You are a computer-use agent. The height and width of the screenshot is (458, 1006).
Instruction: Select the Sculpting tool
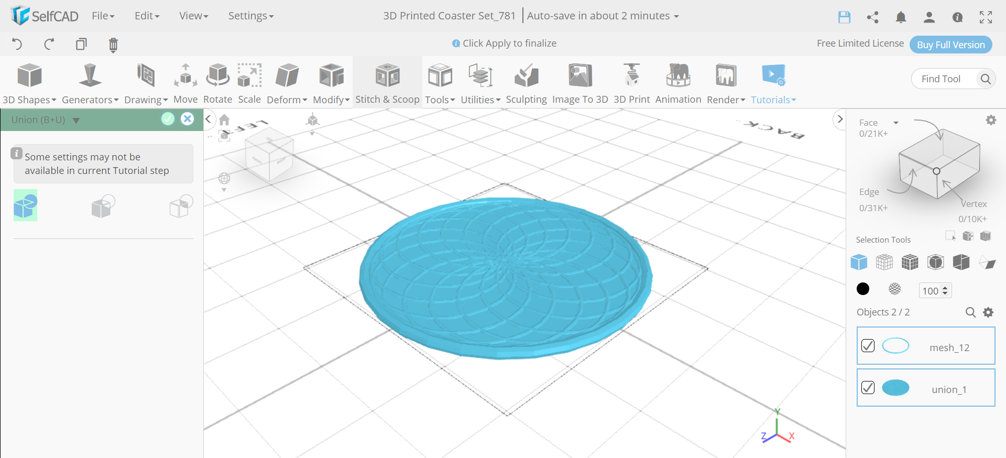pyautogui.click(x=526, y=83)
